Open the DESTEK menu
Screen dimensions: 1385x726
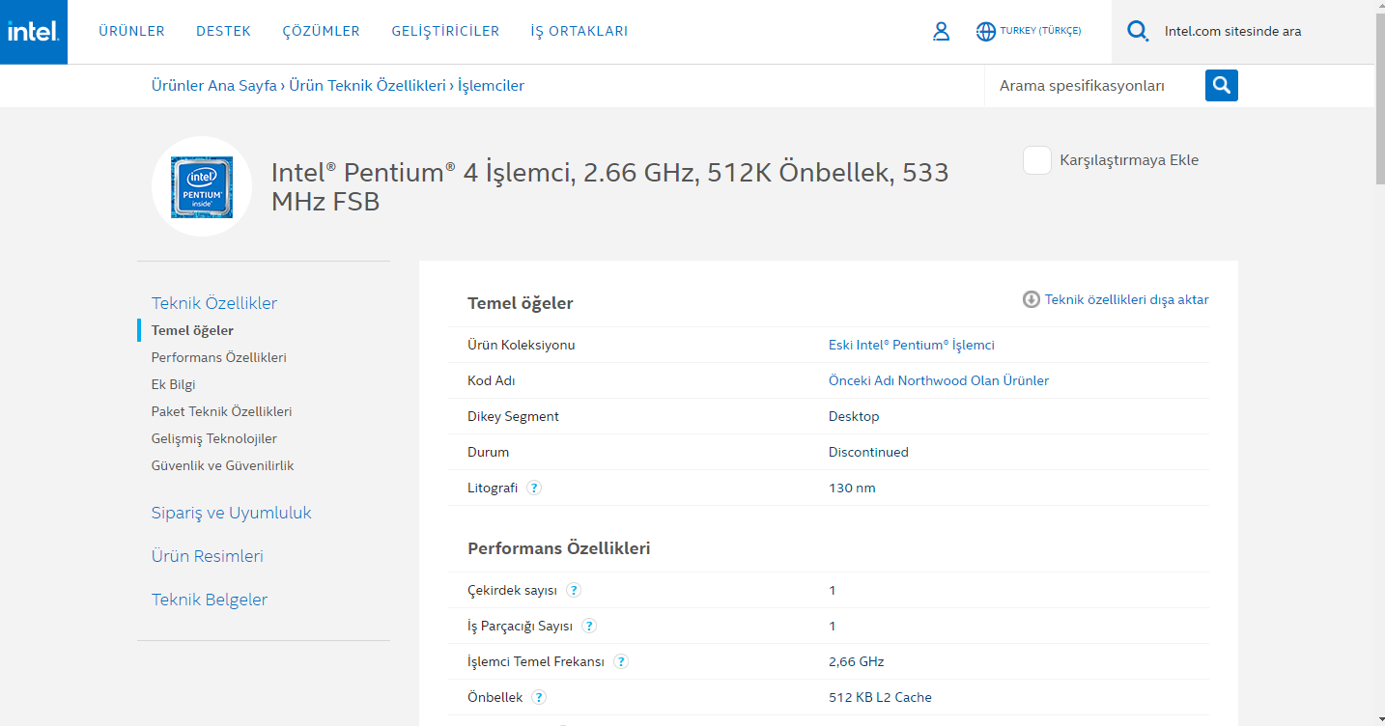pyautogui.click(x=223, y=31)
